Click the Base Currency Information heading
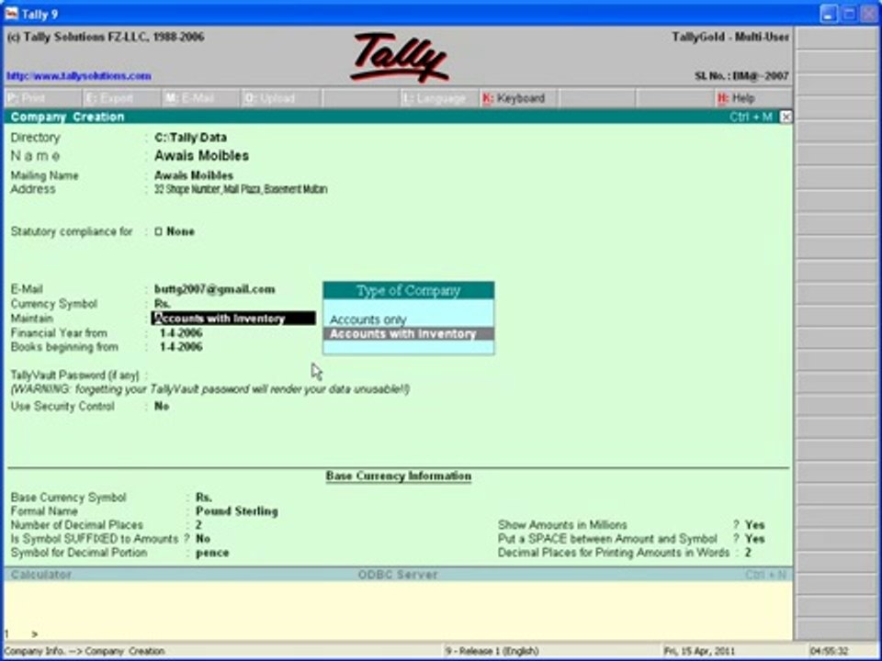This screenshot has height=661, width=882. [x=398, y=476]
